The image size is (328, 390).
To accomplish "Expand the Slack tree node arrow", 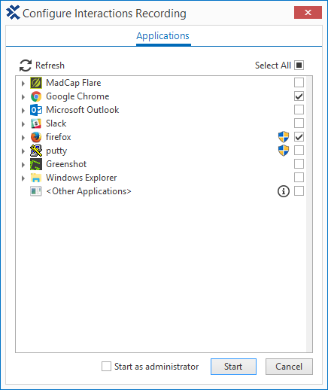I will point(23,123).
